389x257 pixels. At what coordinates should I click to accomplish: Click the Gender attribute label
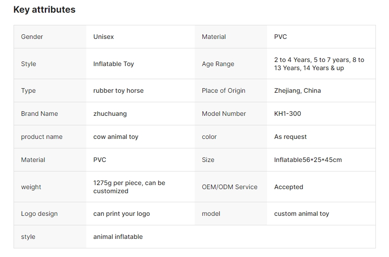click(x=32, y=37)
